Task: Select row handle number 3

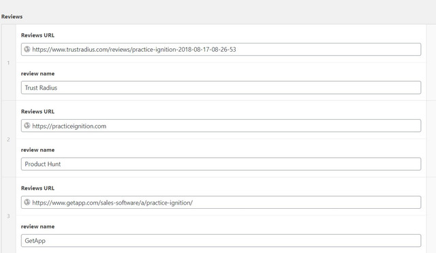Action: [9, 216]
